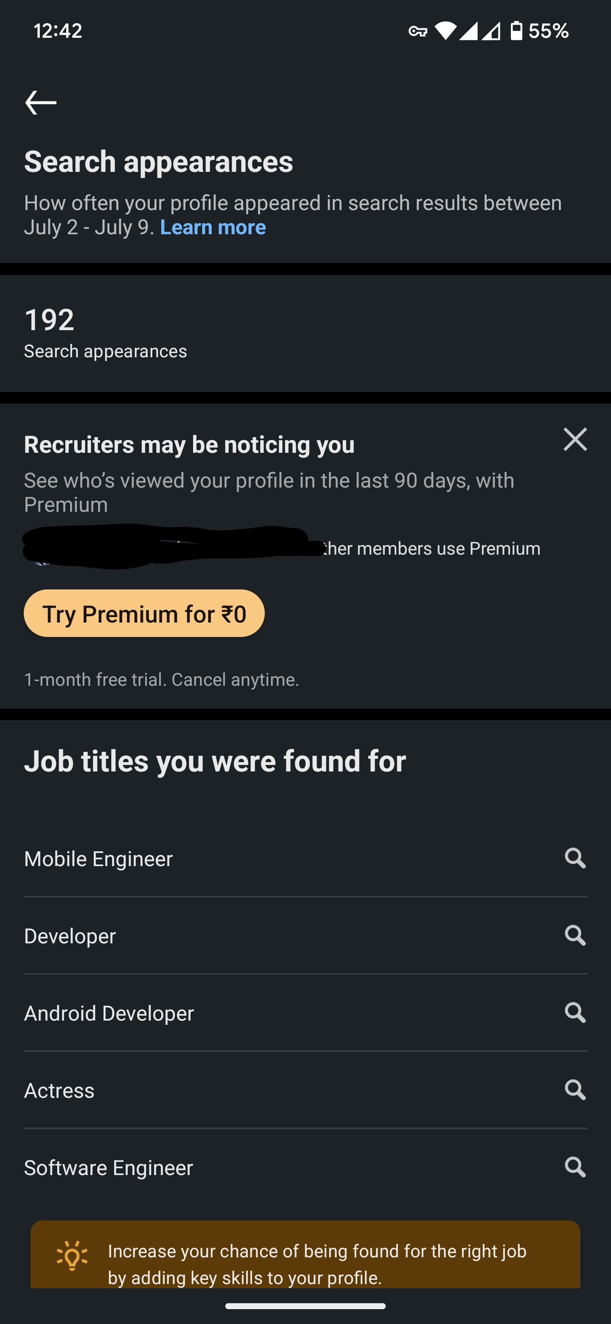Image resolution: width=611 pixels, height=1324 pixels.
Task: Tap search icon beside Software Engineer
Action: click(575, 1167)
